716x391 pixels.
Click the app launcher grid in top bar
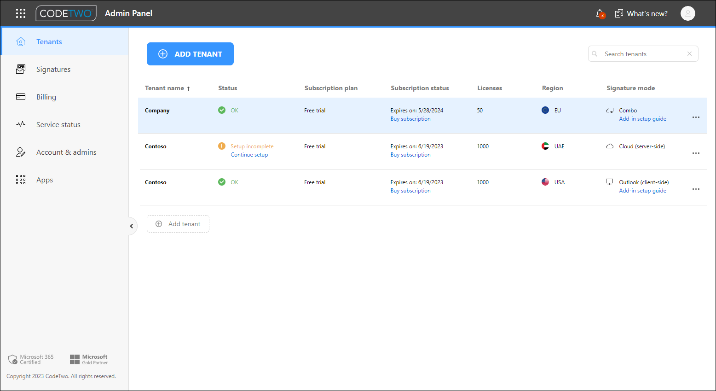tap(20, 13)
